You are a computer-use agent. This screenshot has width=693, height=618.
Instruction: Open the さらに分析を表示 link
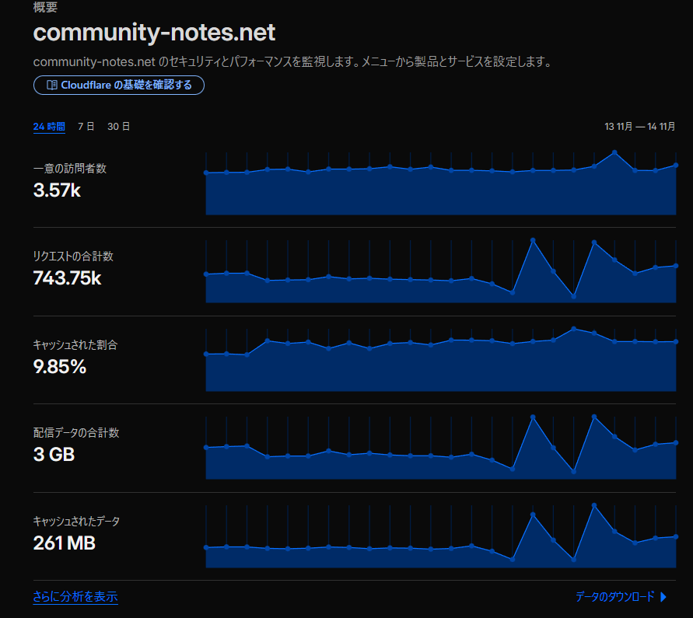coord(75,597)
